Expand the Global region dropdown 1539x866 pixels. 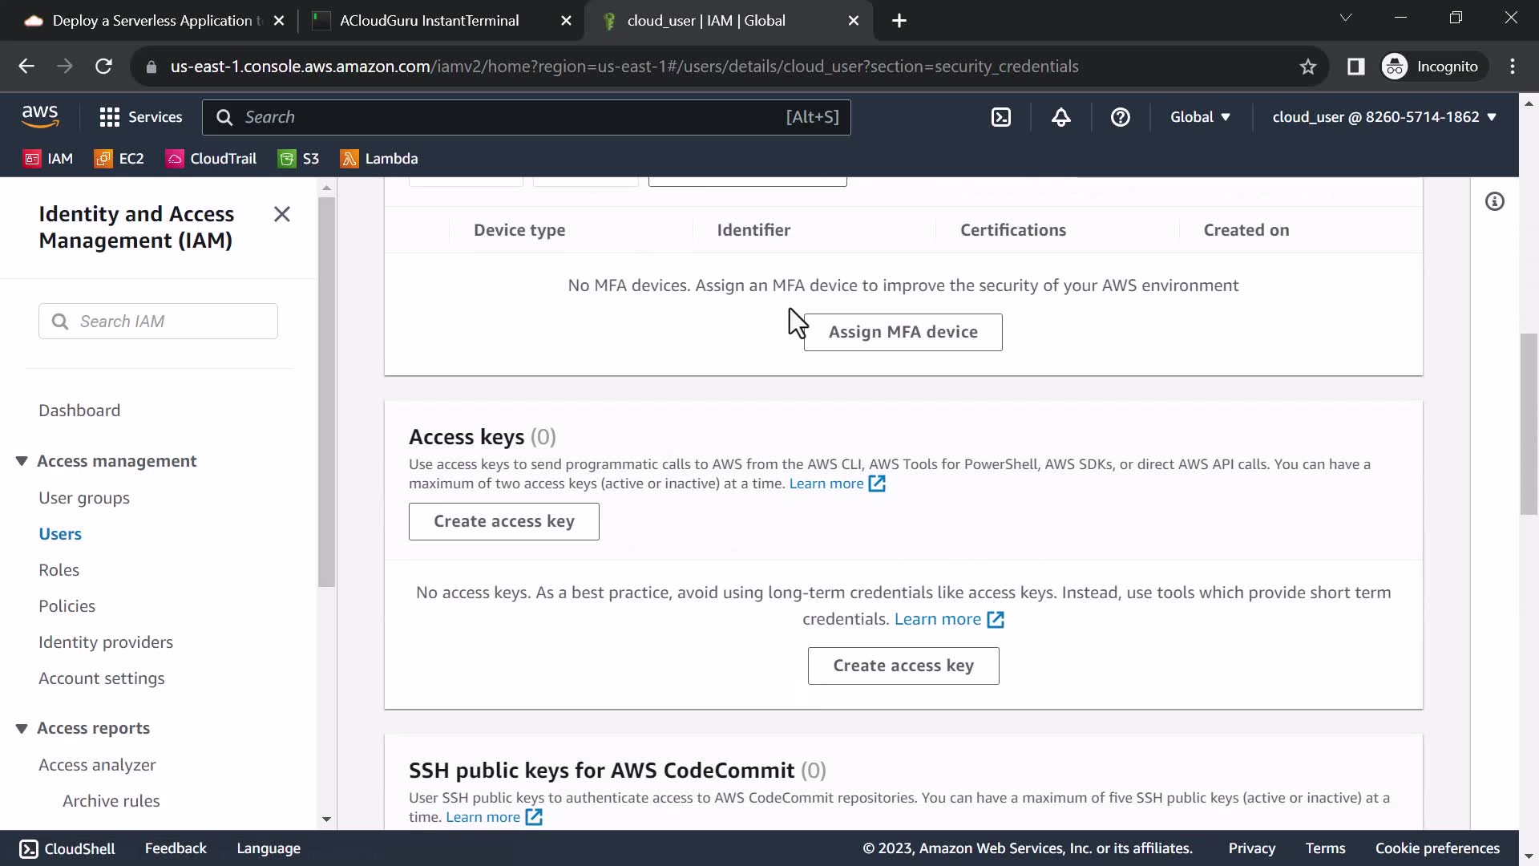pos(1199,117)
